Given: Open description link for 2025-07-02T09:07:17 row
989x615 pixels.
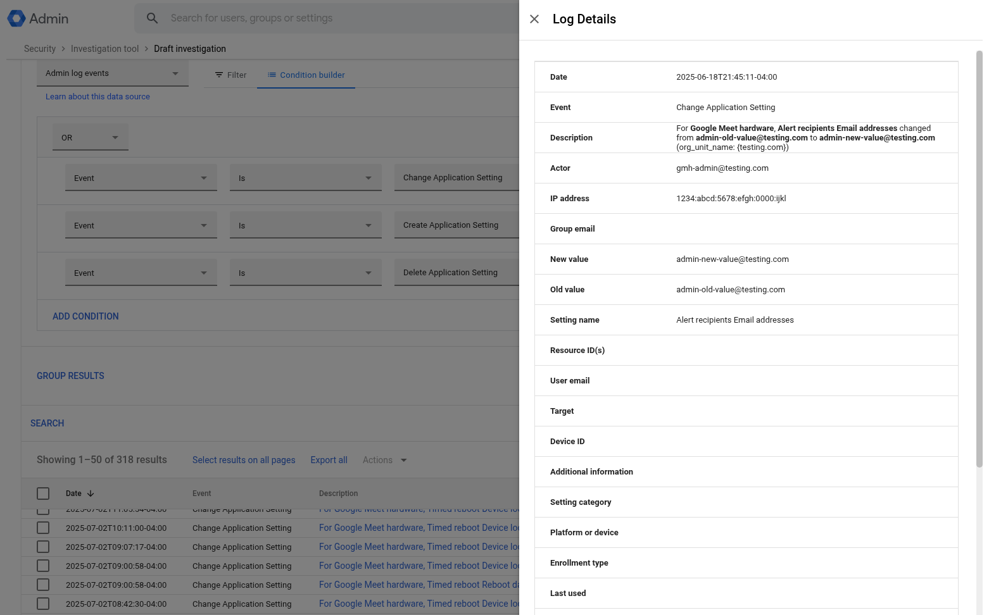Looking at the screenshot, I should pos(419,547).
